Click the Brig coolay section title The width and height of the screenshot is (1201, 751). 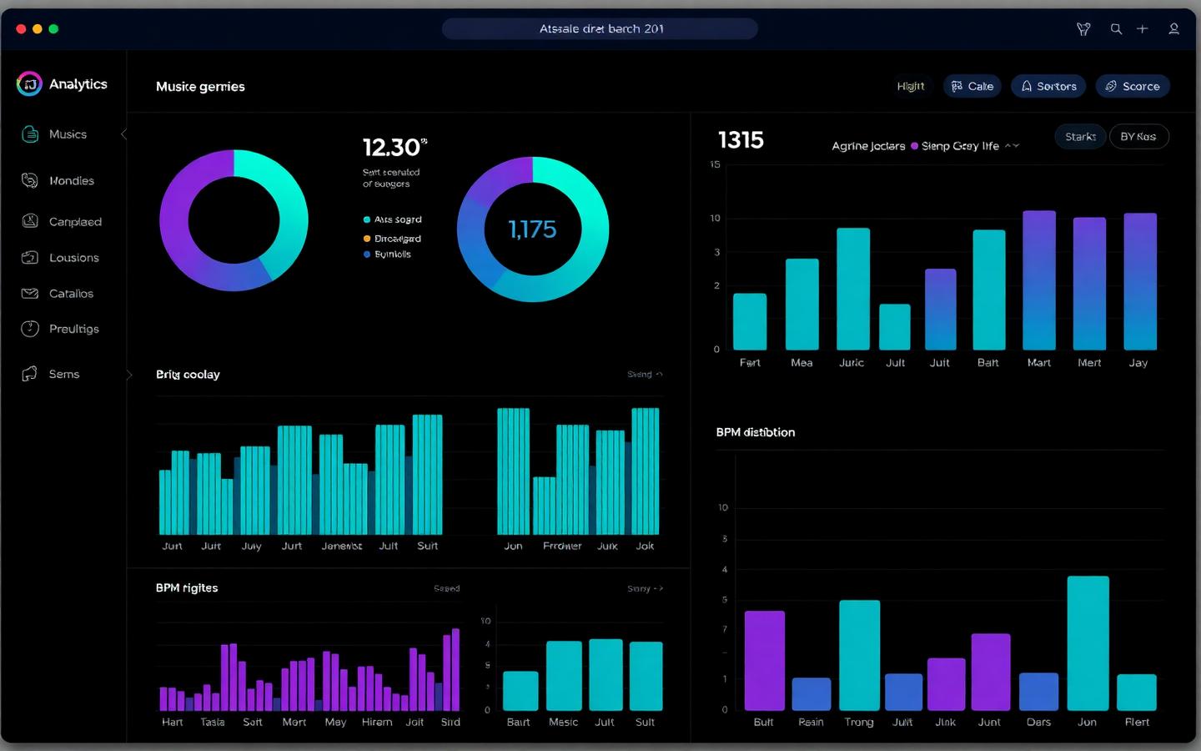[188, 375]
